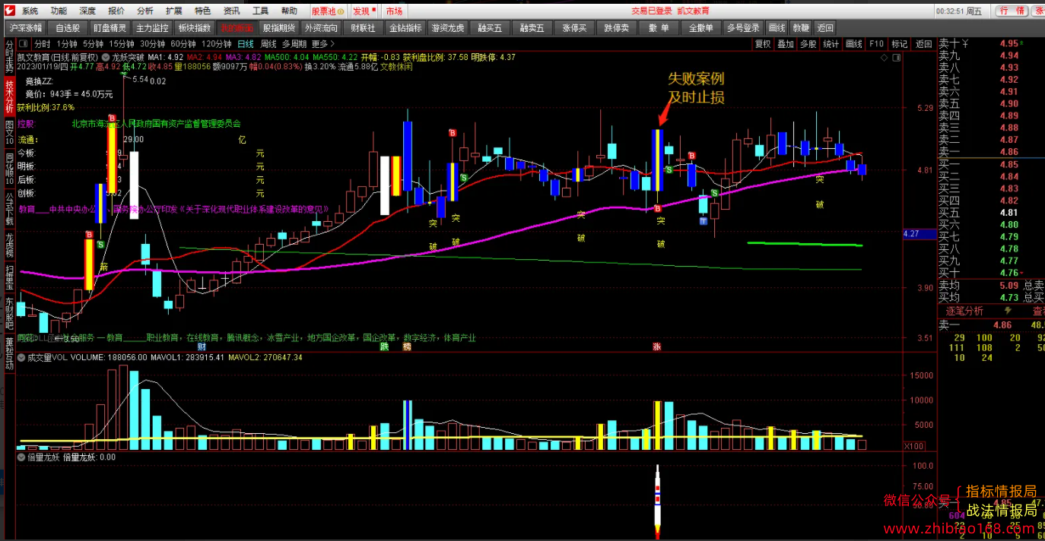Open the F10 company info
The image size is (1045, 541).
coord(877,44)
